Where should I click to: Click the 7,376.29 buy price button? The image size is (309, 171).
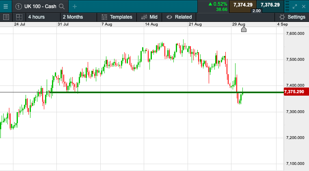(x=270, y=4)
